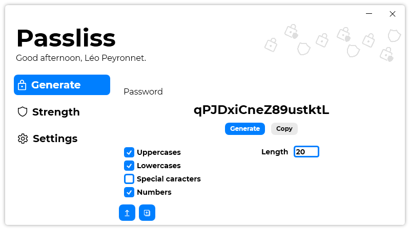Click the padlock icon in Generate tab
Image resolution: width=410 pixels, height=230 pixels.
tap(22, 85)
